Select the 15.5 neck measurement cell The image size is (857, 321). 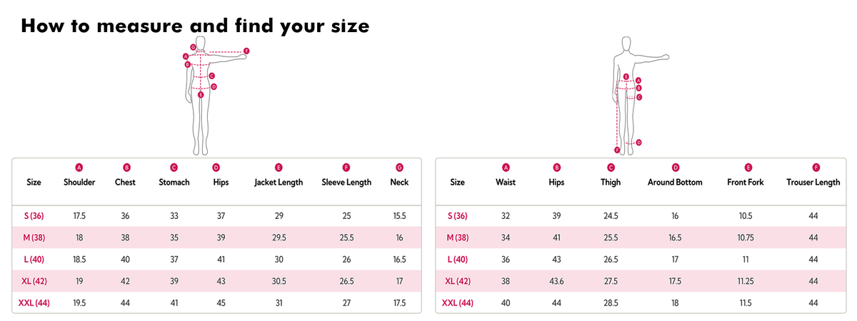[399, 215]
